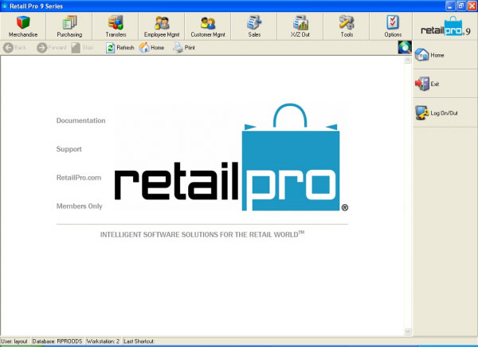Viewport: 478px width, 347px height.
Task: Open Employee Mgmt module
Action: click(x=162, y=26)
